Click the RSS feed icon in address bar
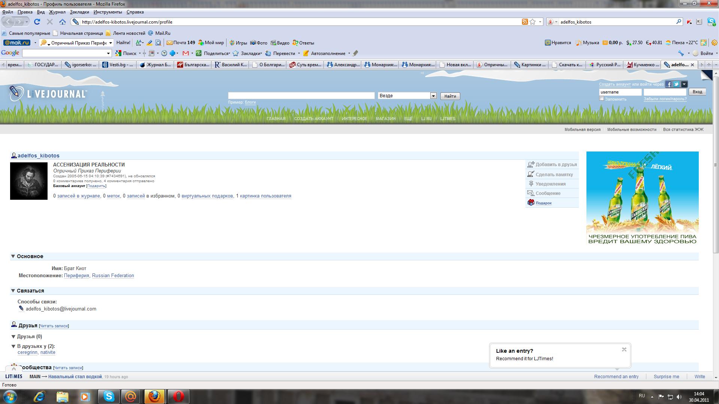 [525, 22]
